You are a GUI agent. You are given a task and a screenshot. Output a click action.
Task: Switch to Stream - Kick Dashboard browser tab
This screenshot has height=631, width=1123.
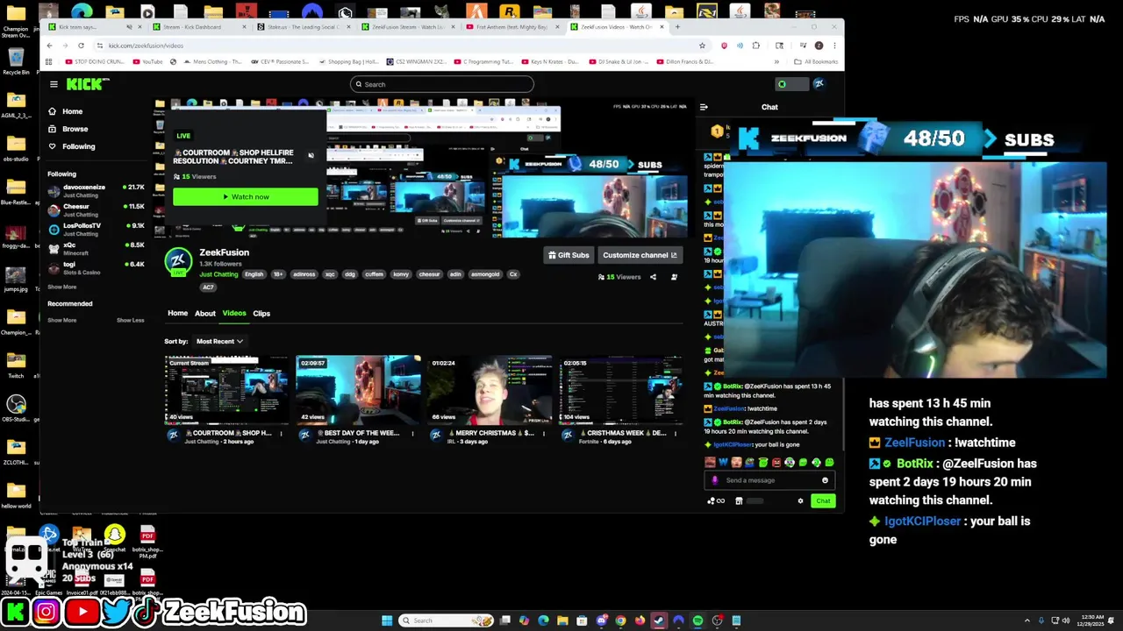coord(198,27)
